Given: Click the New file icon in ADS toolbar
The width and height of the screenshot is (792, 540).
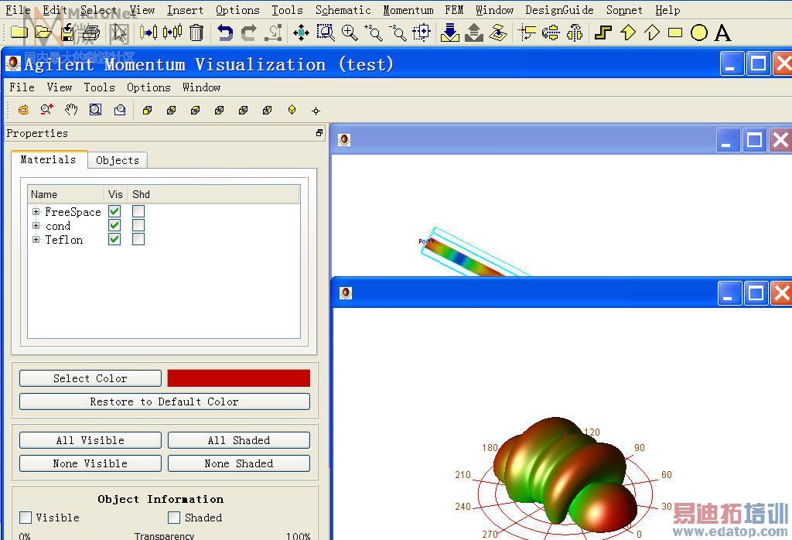Looking at the screenshot, I should pyautogui.click(x=19, y=32).
